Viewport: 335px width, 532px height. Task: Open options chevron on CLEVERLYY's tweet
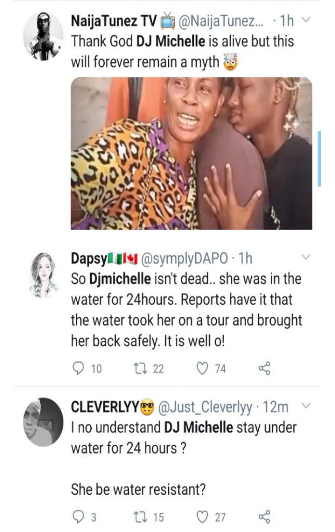(x=306, y=406)
